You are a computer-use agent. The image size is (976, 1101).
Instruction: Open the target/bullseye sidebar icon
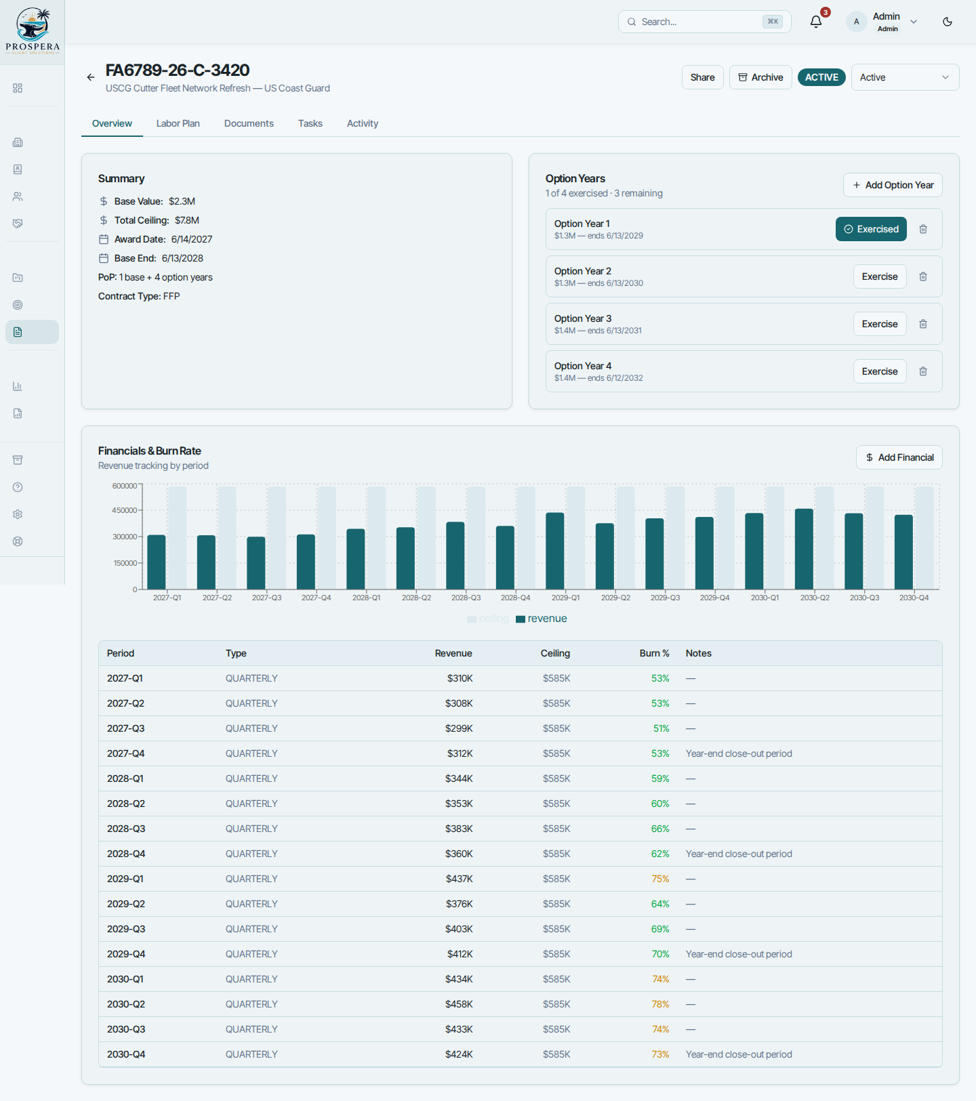tap(18, 305)
